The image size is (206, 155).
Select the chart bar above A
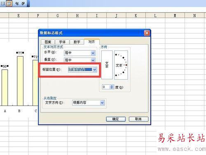click(5, 87)
